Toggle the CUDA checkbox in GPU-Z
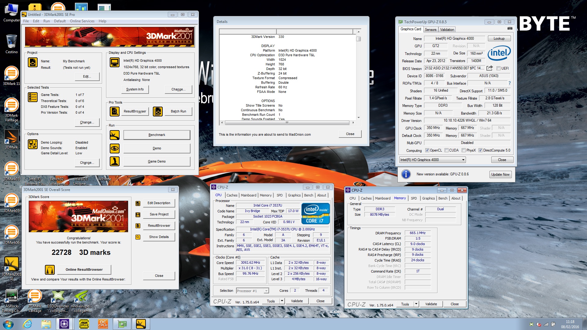 coord(447,150)
